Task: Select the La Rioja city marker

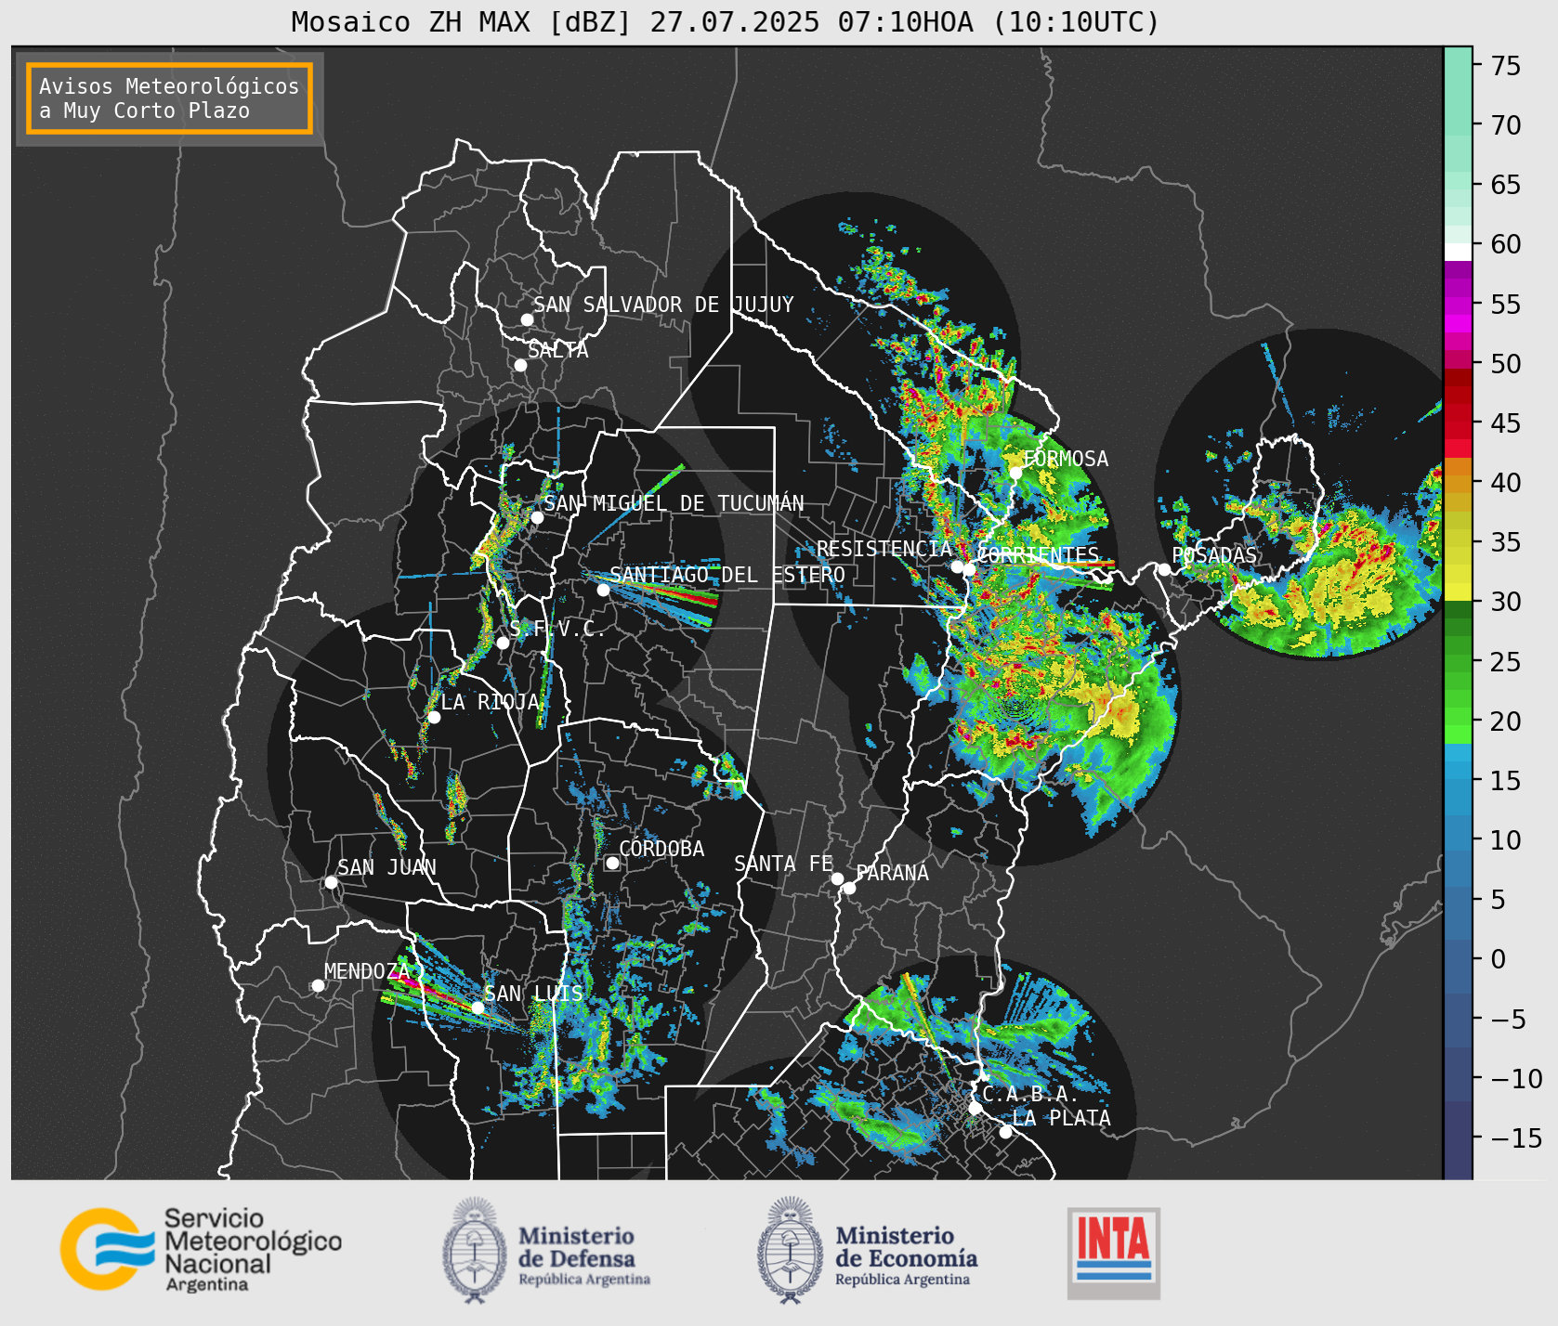Action: pyautogui.click(x=434, y=717)
